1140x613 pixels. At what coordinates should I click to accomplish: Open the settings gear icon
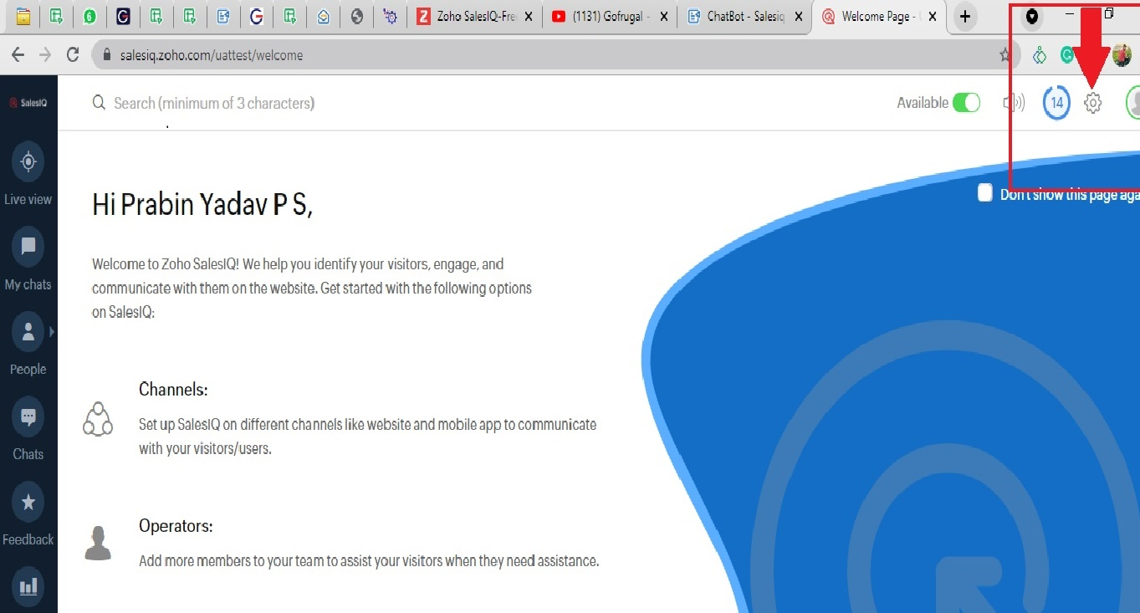tap(1093, 103)
